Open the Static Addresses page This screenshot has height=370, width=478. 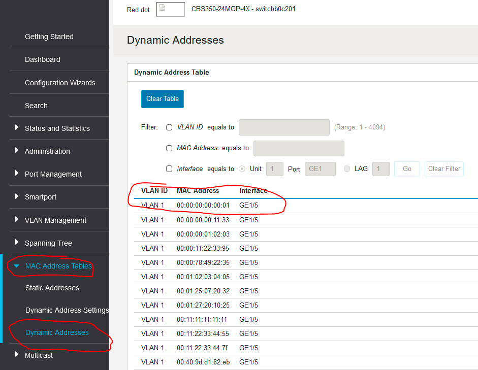52,288
